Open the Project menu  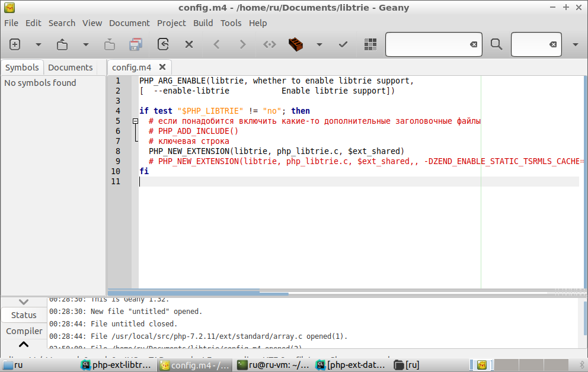pyautogui.click(x=171, y=23)
